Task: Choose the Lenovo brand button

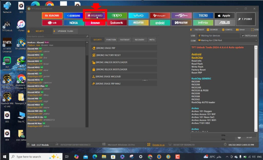Action: 95,23
